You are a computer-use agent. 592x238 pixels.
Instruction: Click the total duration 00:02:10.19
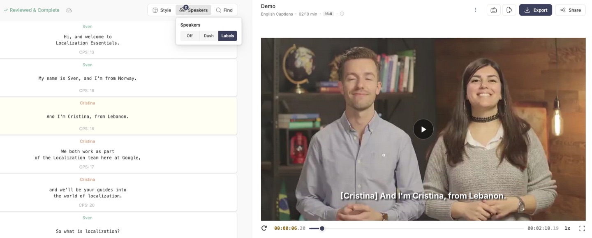543,228
